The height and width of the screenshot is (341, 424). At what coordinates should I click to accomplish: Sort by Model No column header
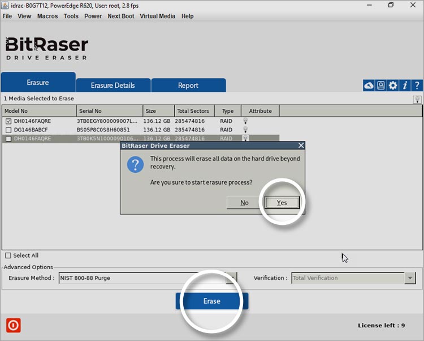coord(39,111)
